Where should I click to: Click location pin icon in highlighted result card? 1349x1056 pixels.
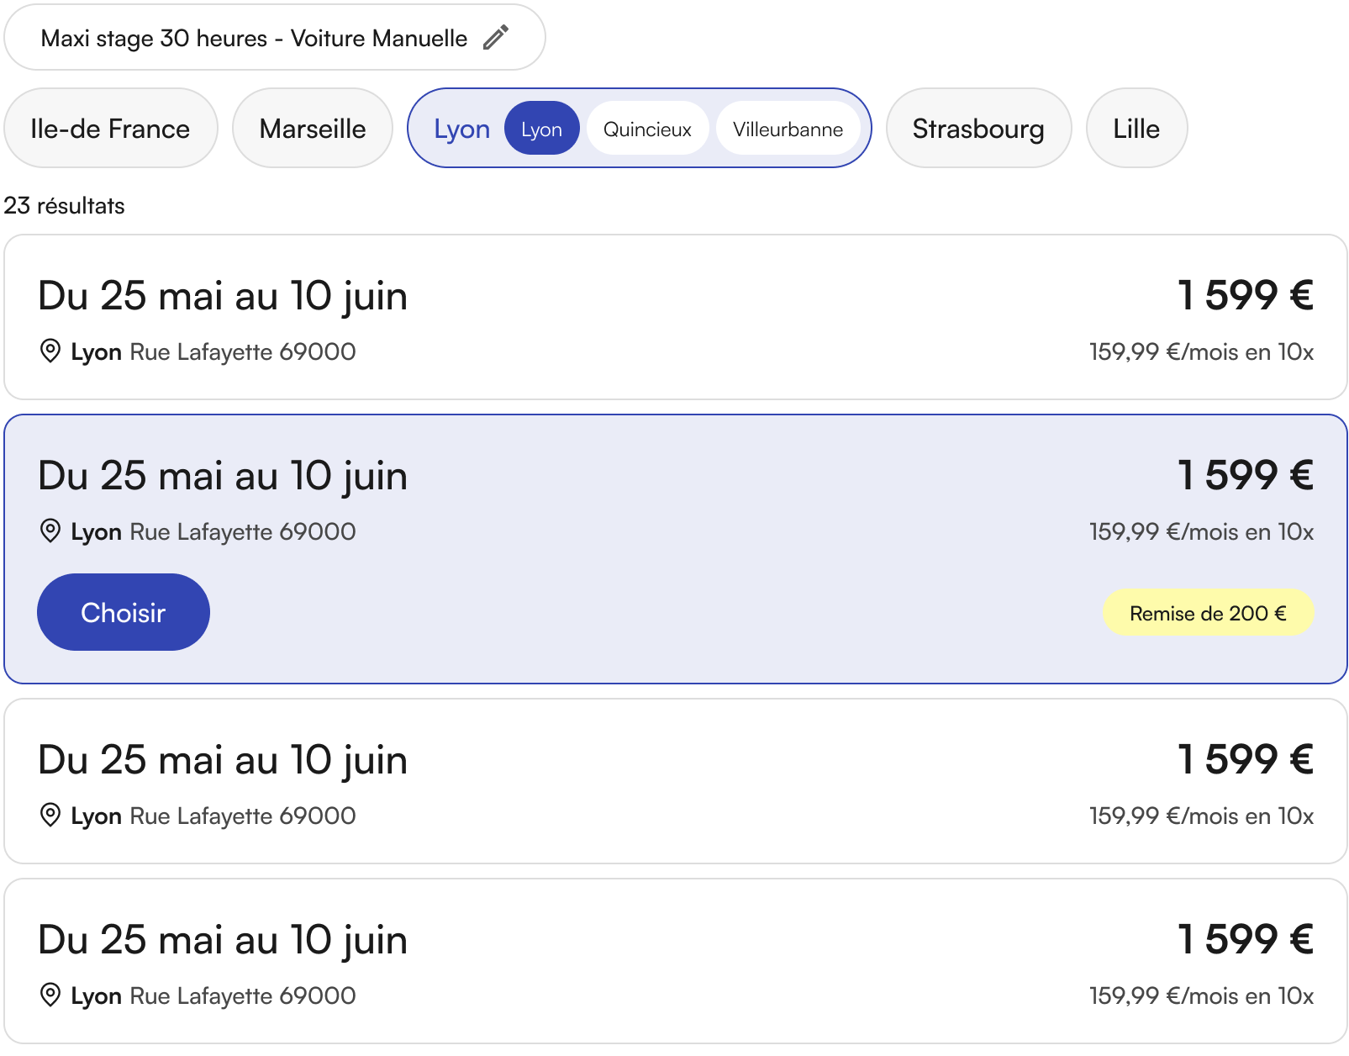coord(50,531)
